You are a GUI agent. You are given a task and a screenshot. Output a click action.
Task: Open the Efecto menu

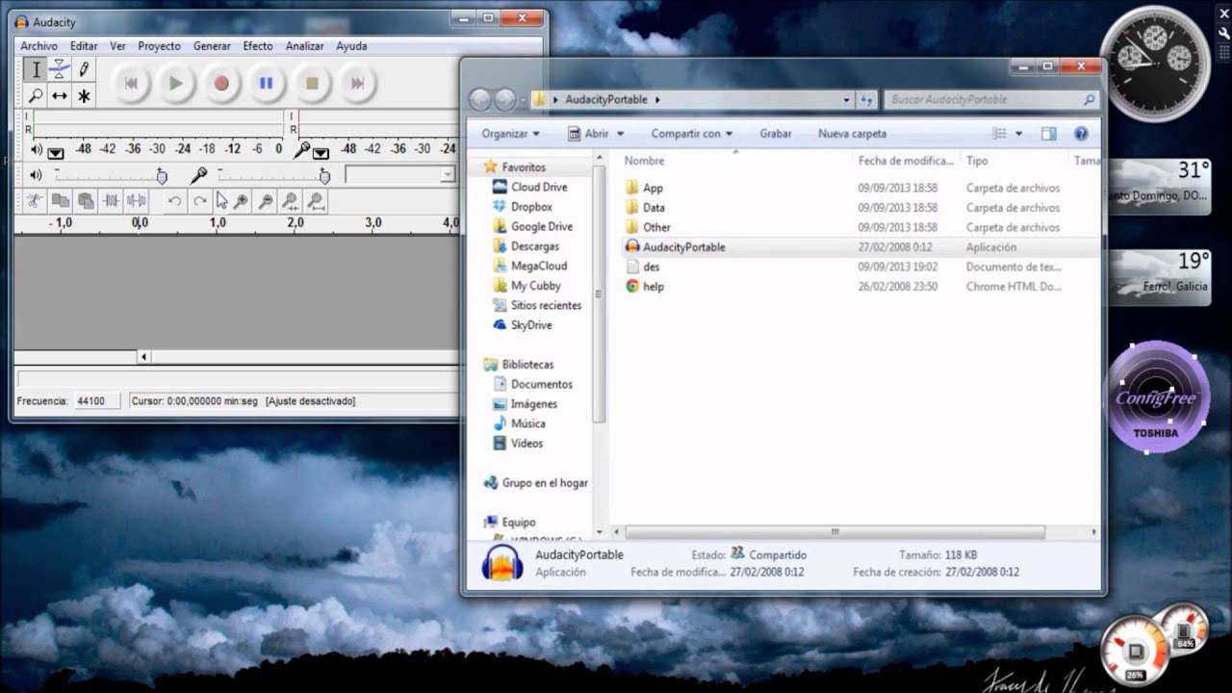tap(258, 45)
